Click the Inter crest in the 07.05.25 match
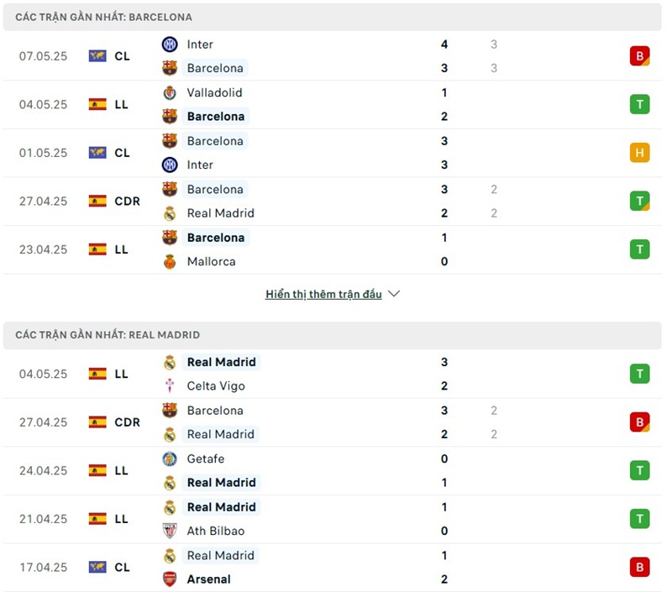 170,45
